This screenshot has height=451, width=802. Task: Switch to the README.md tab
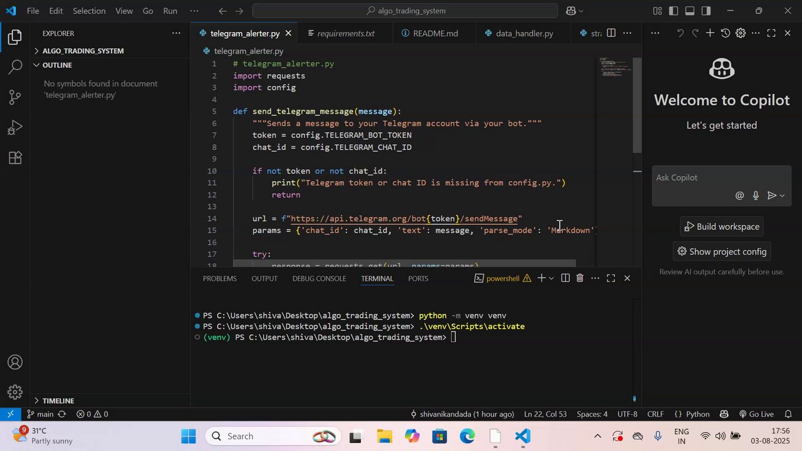click(435, 33)
